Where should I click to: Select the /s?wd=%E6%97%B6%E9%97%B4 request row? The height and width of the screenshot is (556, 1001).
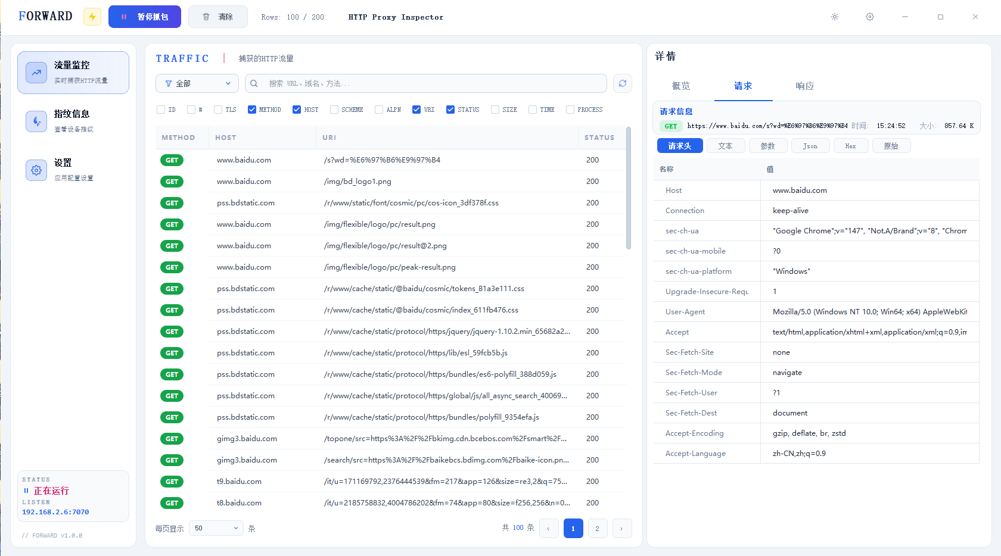(391, 160)
